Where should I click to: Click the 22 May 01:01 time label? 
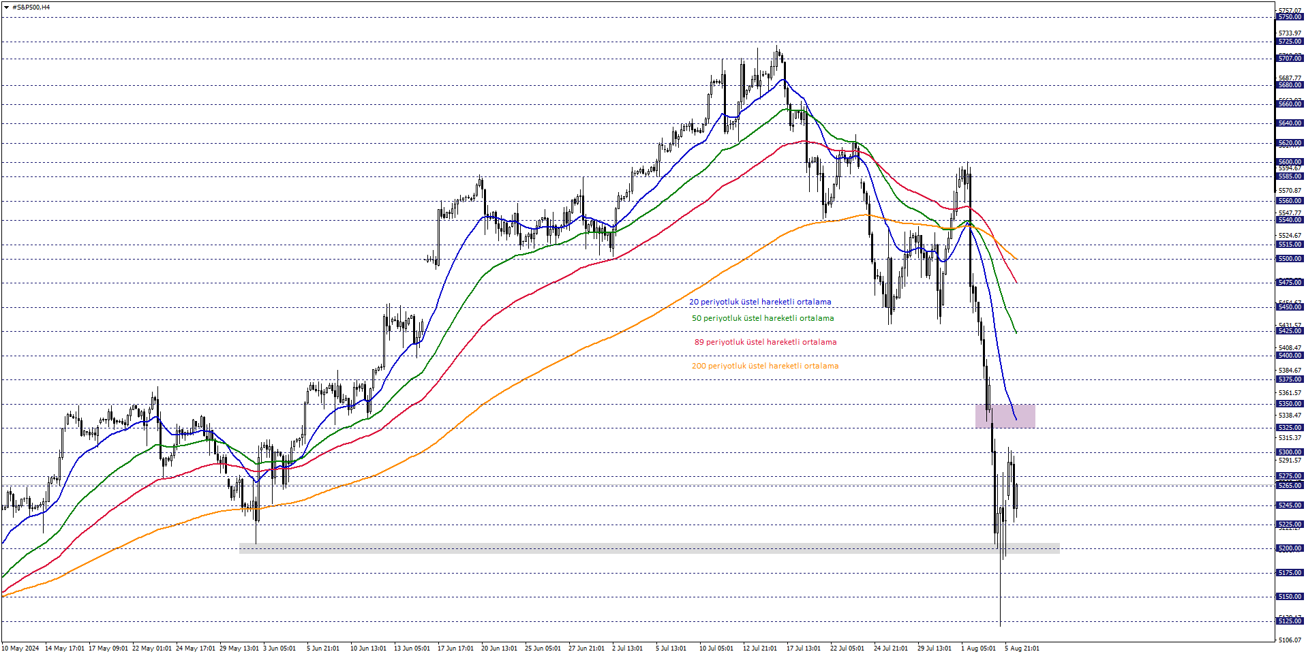click(x=152, y=649)
